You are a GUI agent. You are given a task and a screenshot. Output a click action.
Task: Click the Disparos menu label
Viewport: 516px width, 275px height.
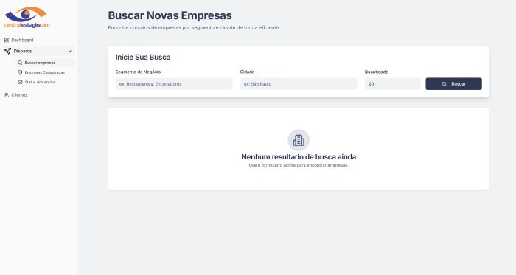[23, 51]
